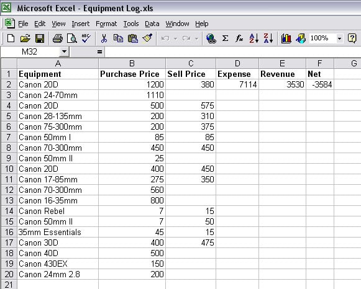Select column A header

(58, 63)
